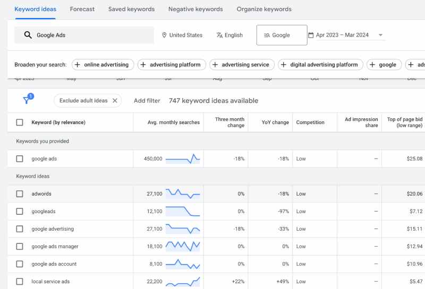Check the local service ads checkbox
Image resolution: width=425 pixels, height=289 pixels.
point(20,282)
